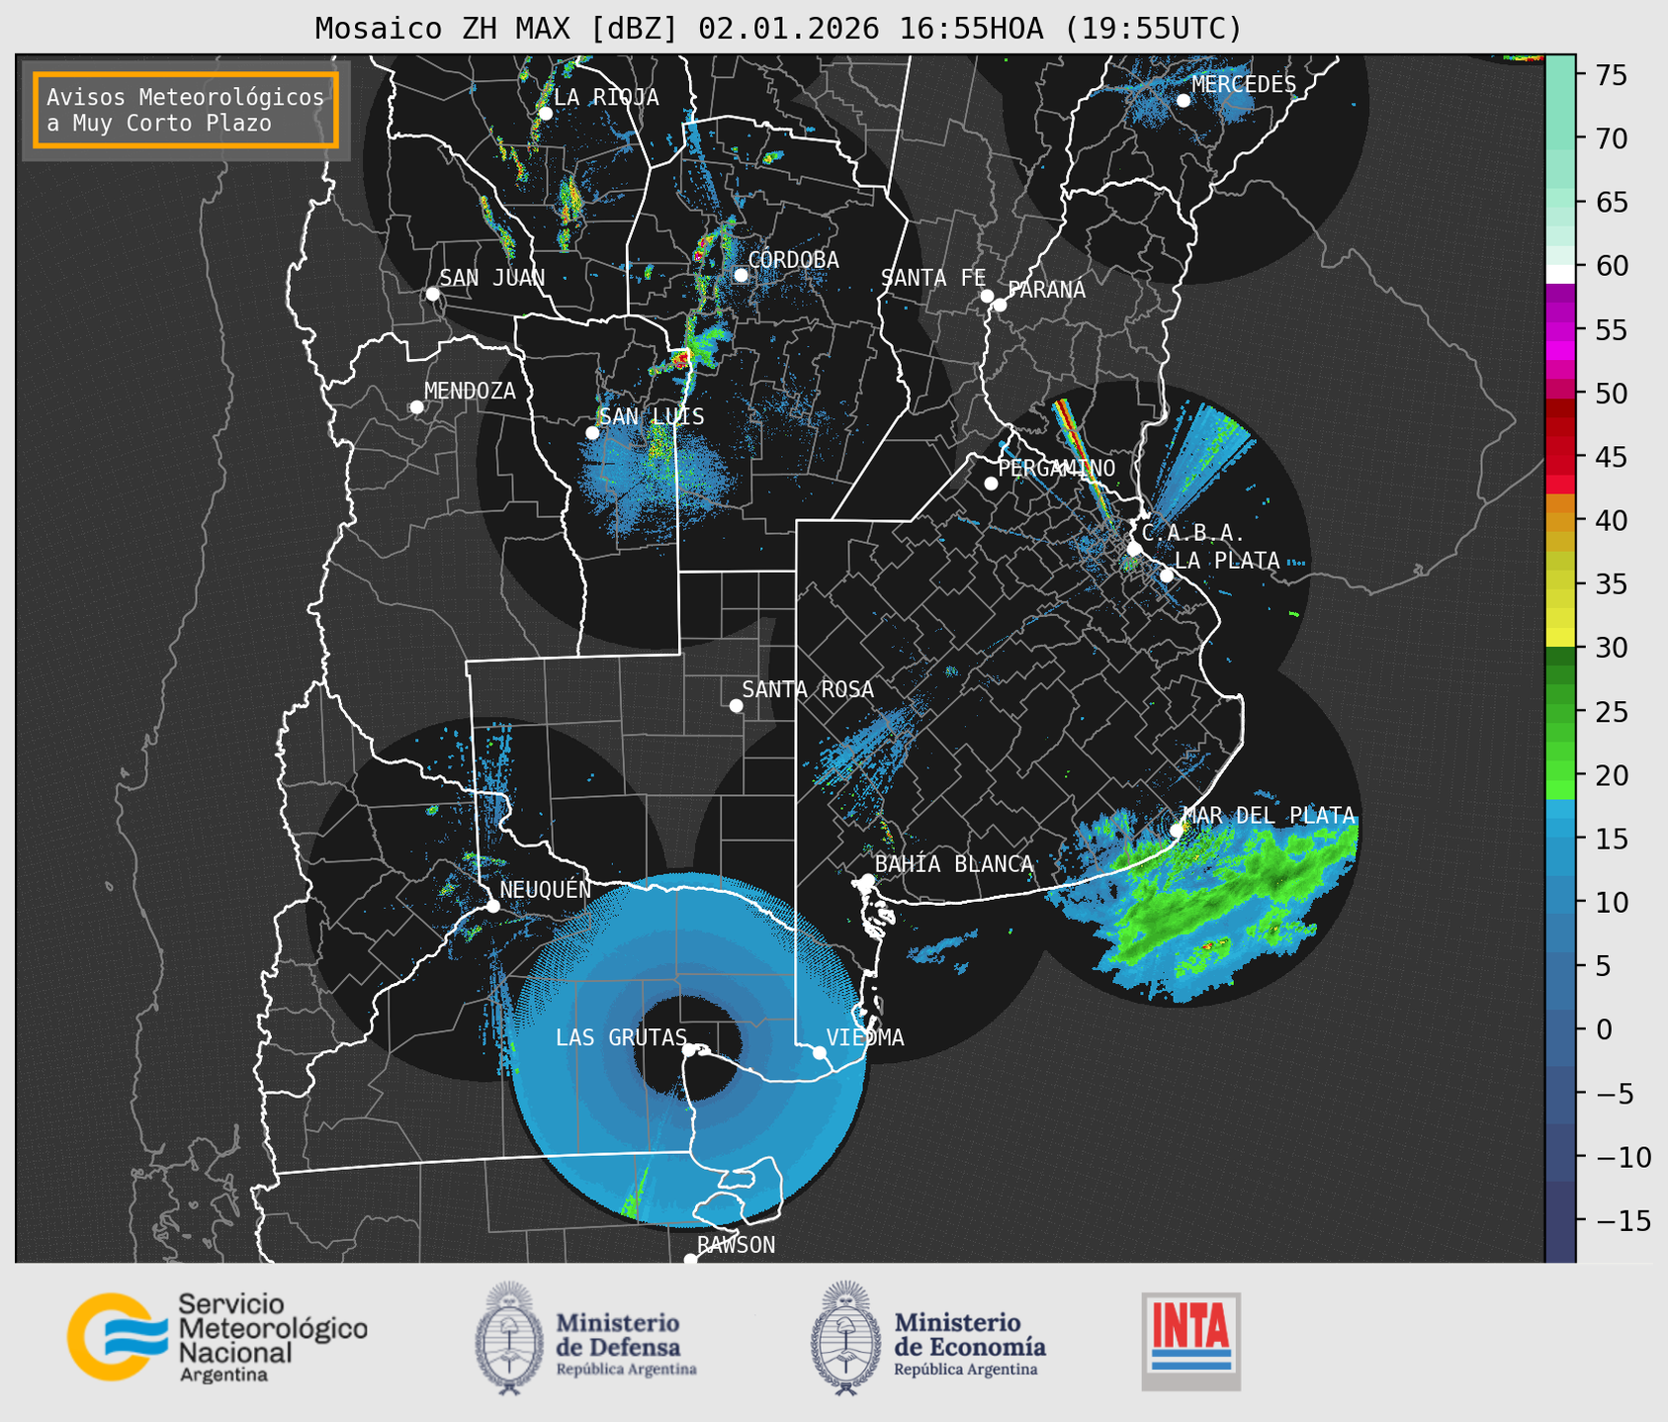Click the red storm cell north of San Luis
The width and height of the screenshot is (1668, 1422).
click(x=680, y=359)
